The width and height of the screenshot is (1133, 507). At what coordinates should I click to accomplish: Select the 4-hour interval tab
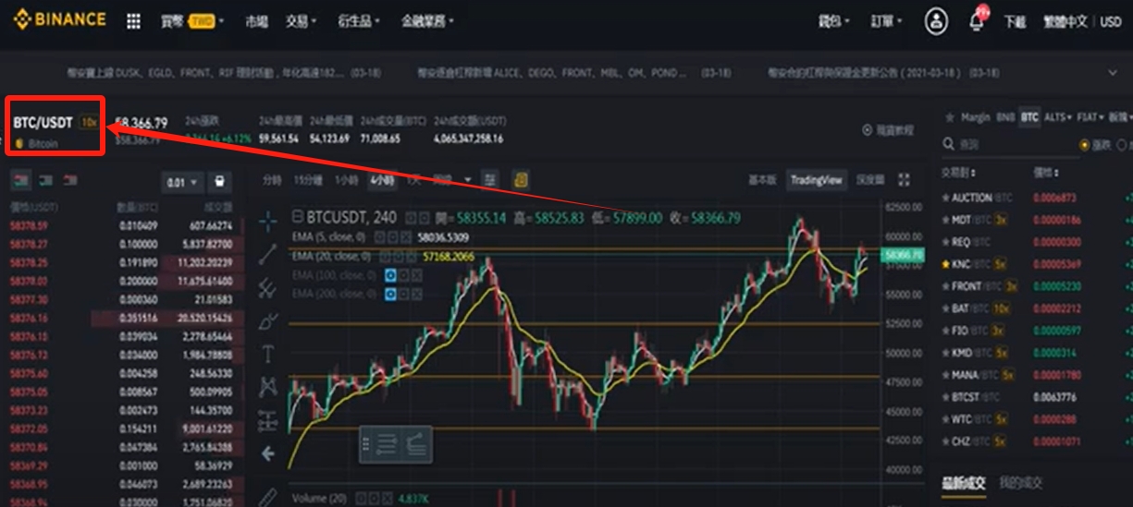pyautogui.click(x=381, y=179)
